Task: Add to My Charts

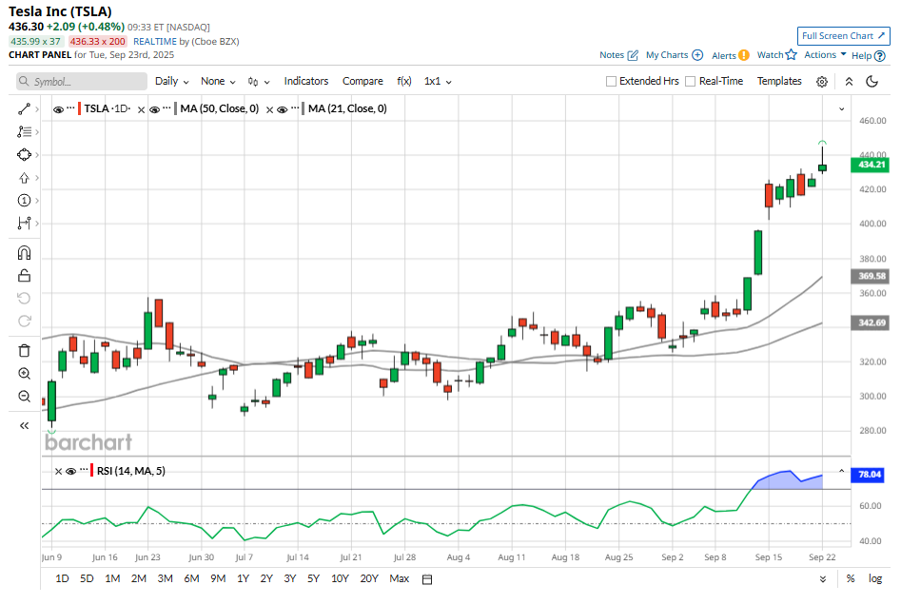Action: (x=675, y=55)
